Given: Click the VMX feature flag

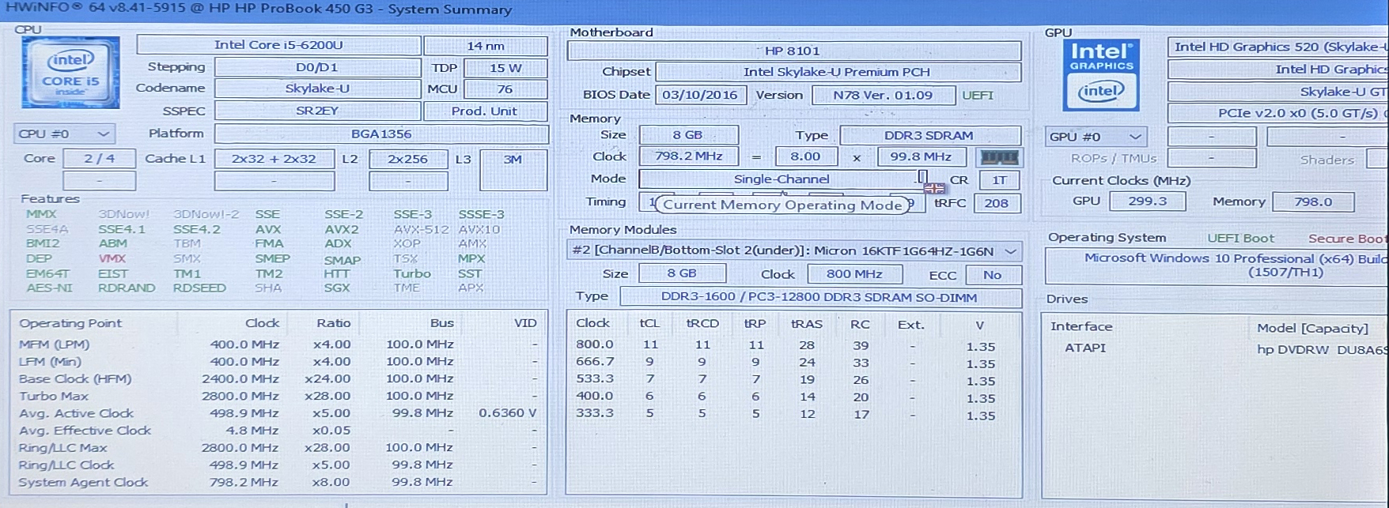Looking at the screenshot, I should (112, 258).
